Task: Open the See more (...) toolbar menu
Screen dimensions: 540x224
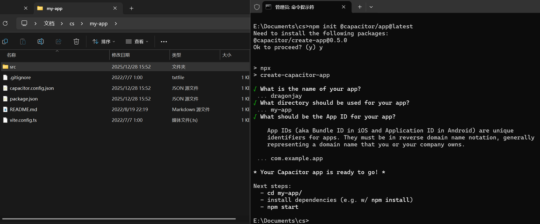Action: (x=164, y=41)
